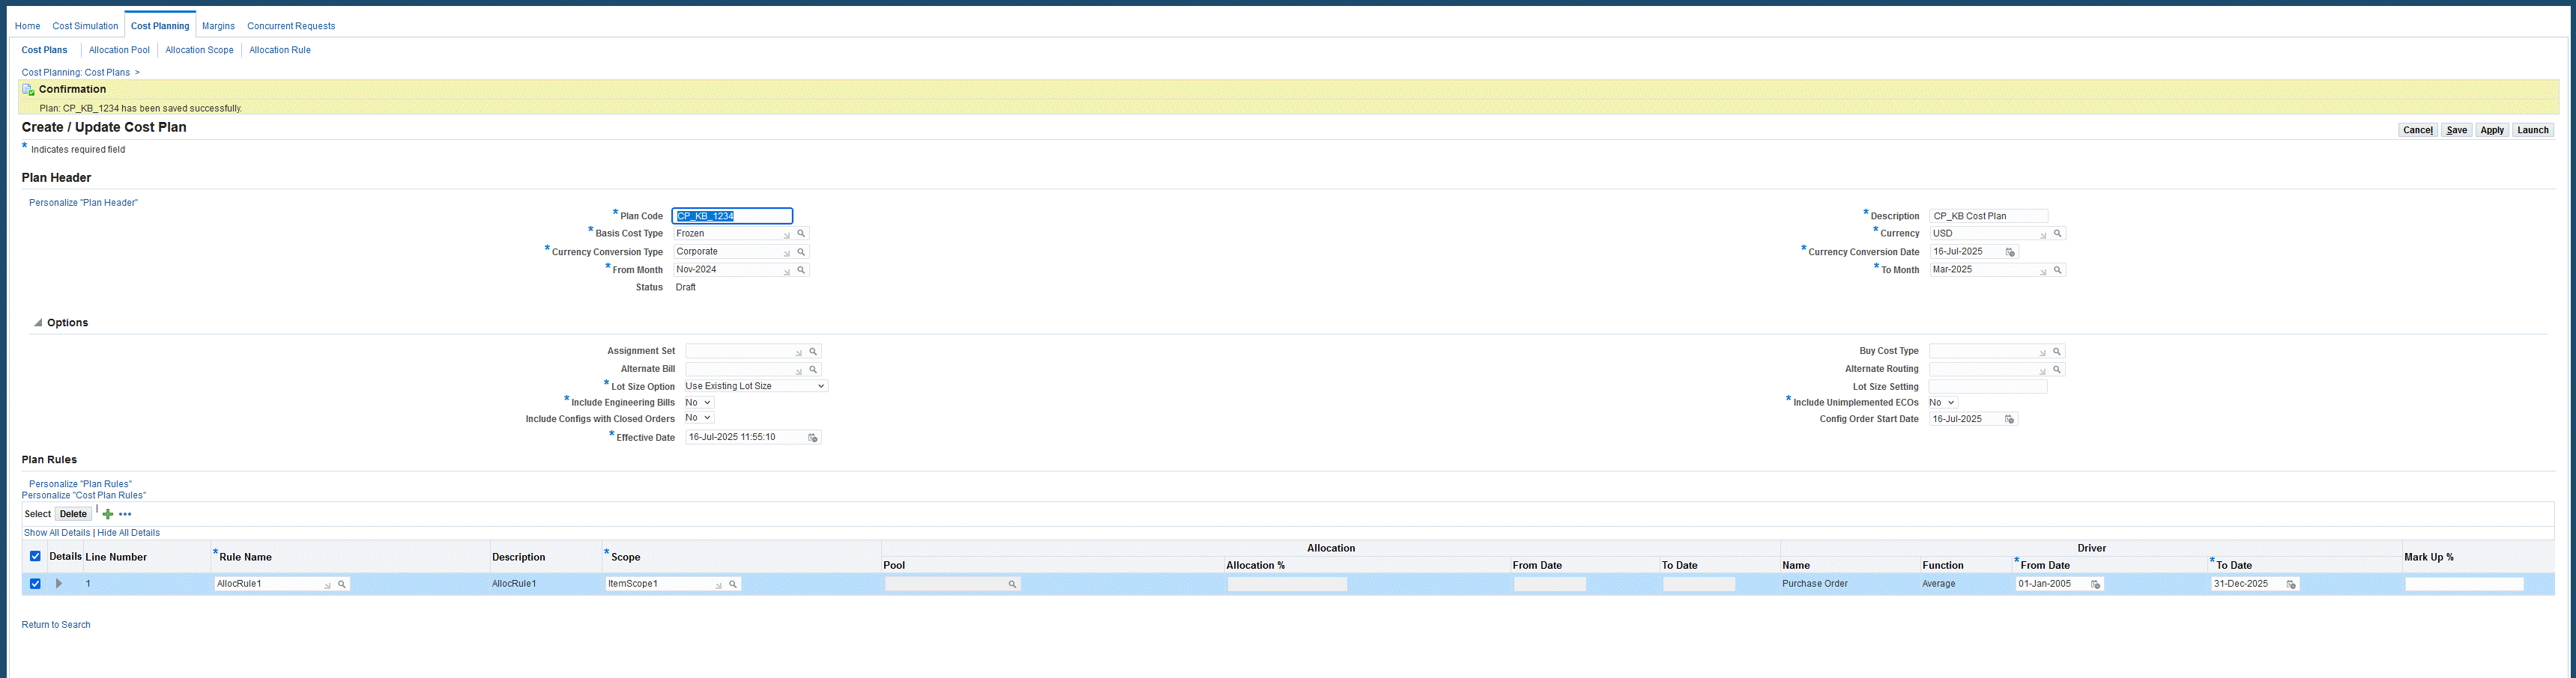Open the Scope search lookup for ItemScope1
Screen dimensions: 2576x678
click(733, 584)
